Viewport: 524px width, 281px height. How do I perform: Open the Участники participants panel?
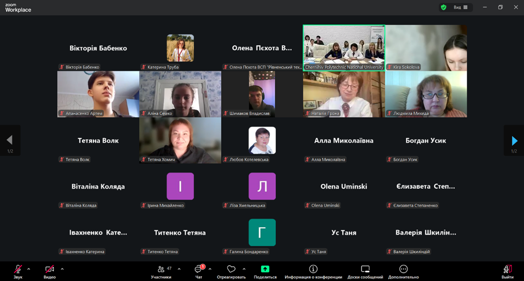[x=161, y=270]
